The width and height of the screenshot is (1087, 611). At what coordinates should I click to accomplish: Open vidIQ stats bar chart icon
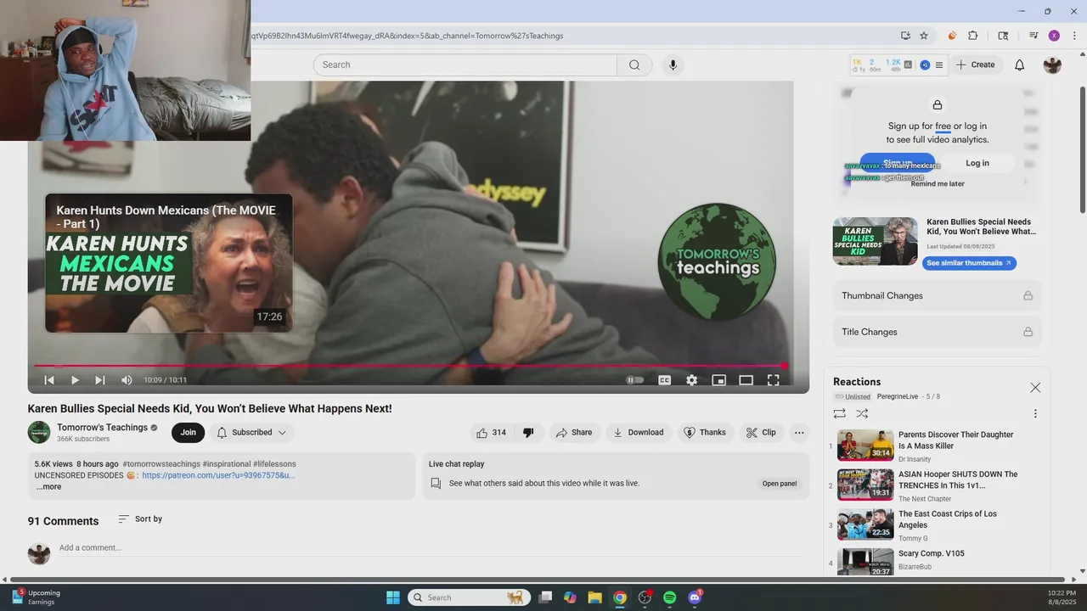908,64
